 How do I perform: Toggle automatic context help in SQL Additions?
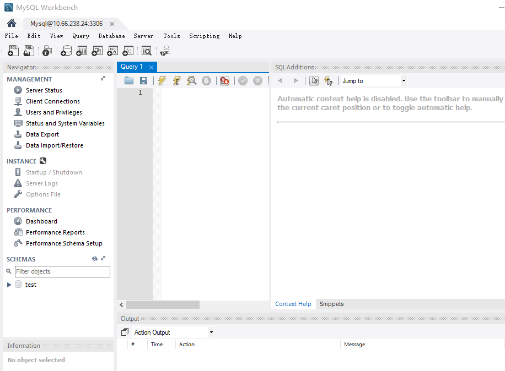tap(328, 80)
